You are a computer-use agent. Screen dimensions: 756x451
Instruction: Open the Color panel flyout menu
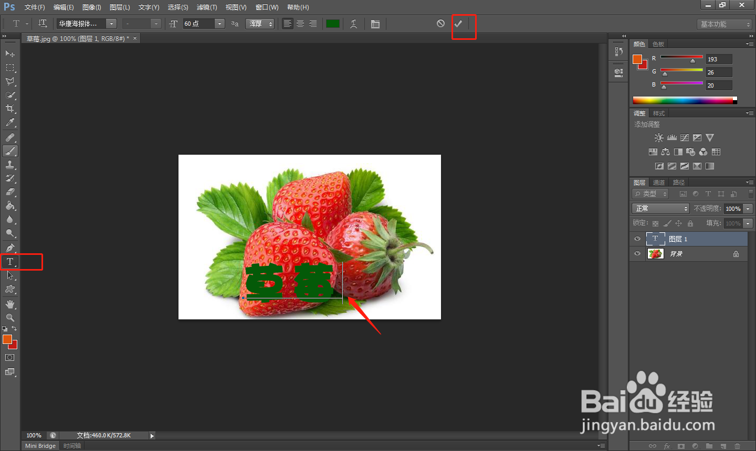click(x=750, y=44)
